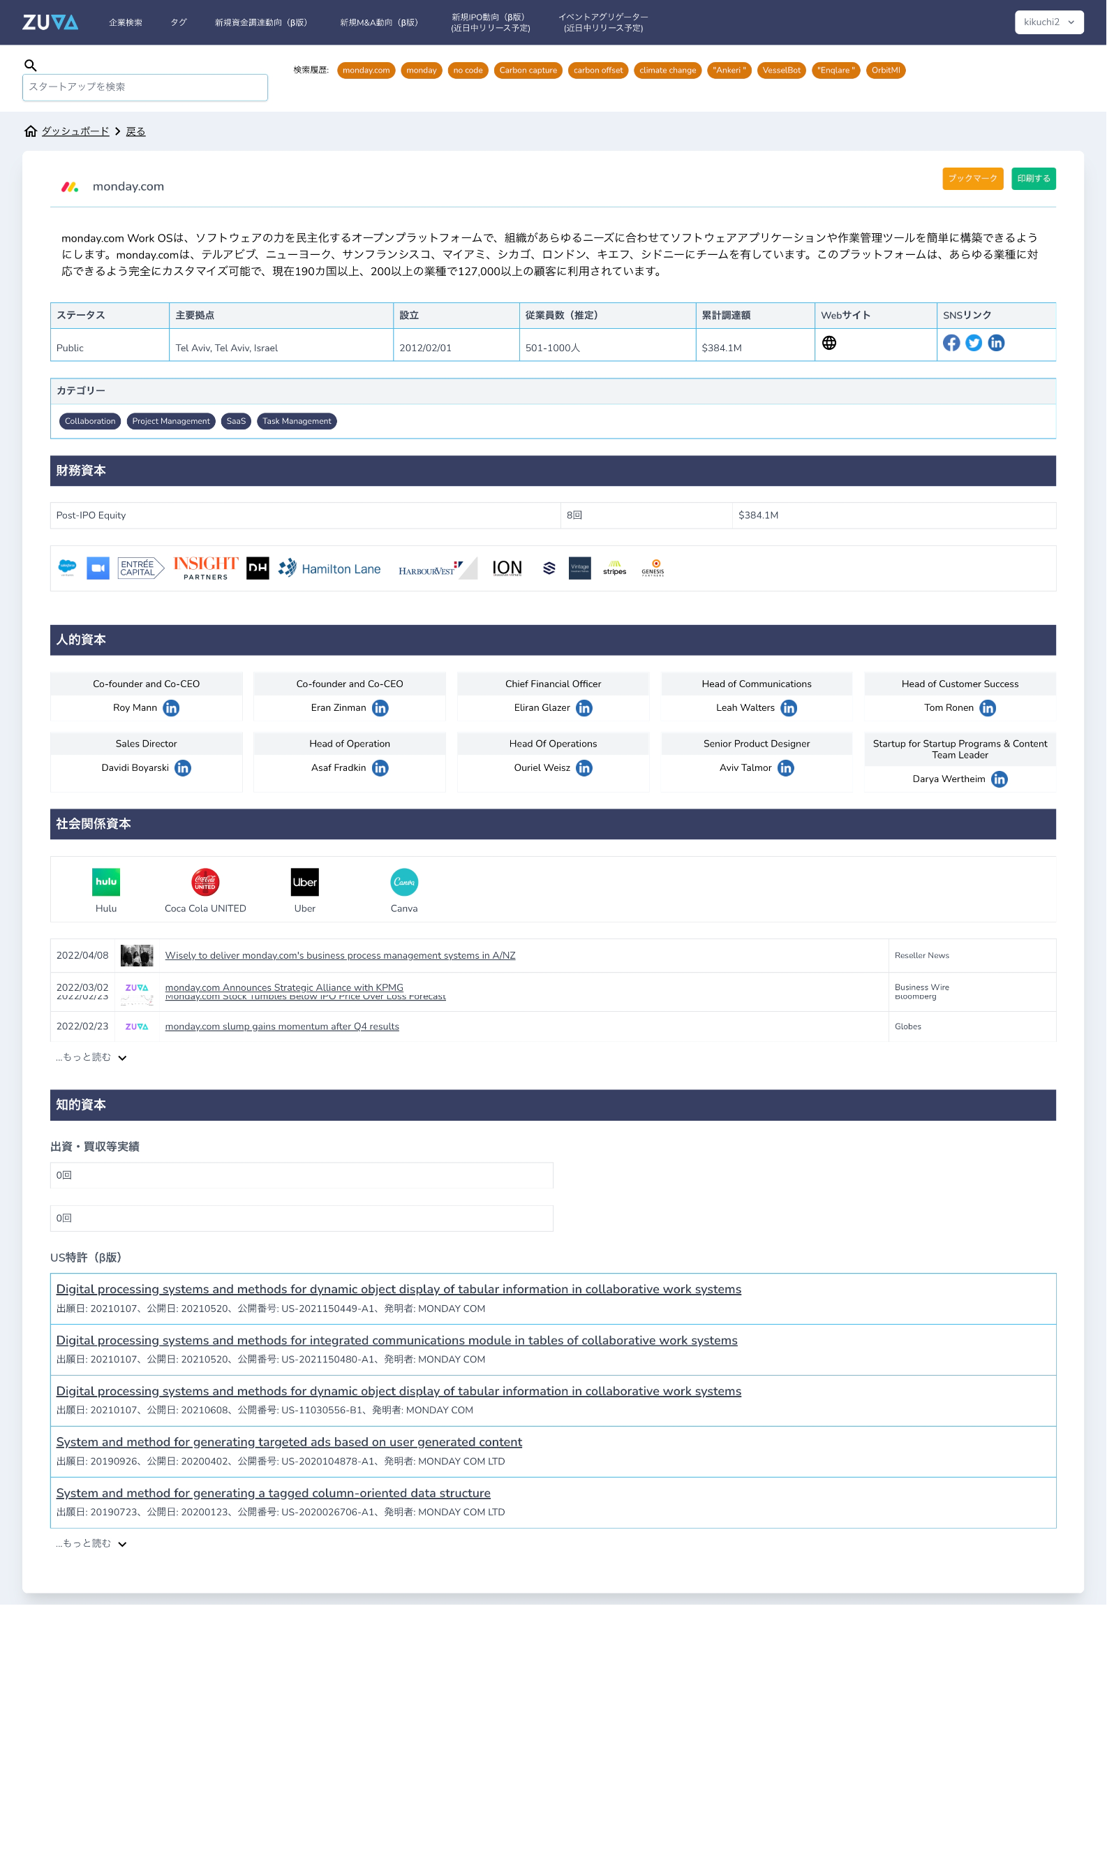This screenshot has width=1107, height=1870.
Task: Open monday.com's Facebook page icon
Action: pyautogui.click(x=952, y=344)
